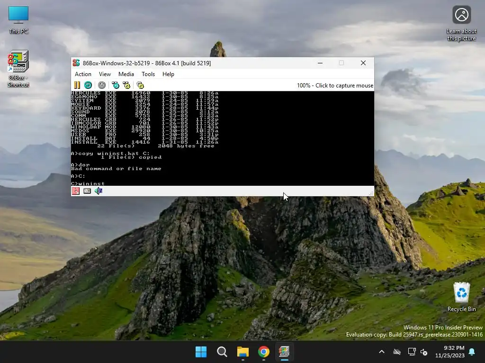The height and width of the screenshot is (363, 485).
Task: Select the This PC desktop icon
Action: 18,20
